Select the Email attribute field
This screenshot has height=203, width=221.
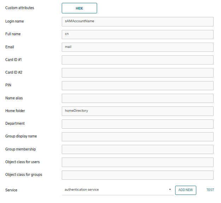click(x=137, y=47)
